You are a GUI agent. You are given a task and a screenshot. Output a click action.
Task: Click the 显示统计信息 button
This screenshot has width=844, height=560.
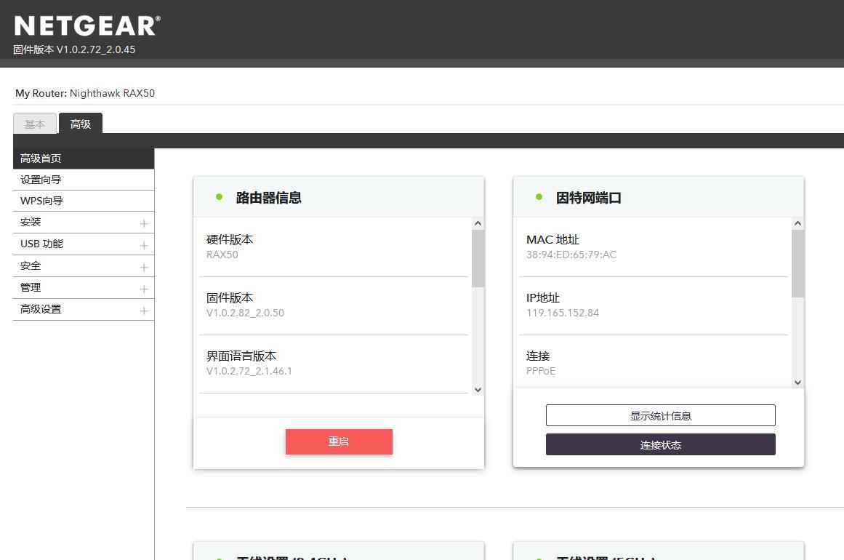(660, 415)
